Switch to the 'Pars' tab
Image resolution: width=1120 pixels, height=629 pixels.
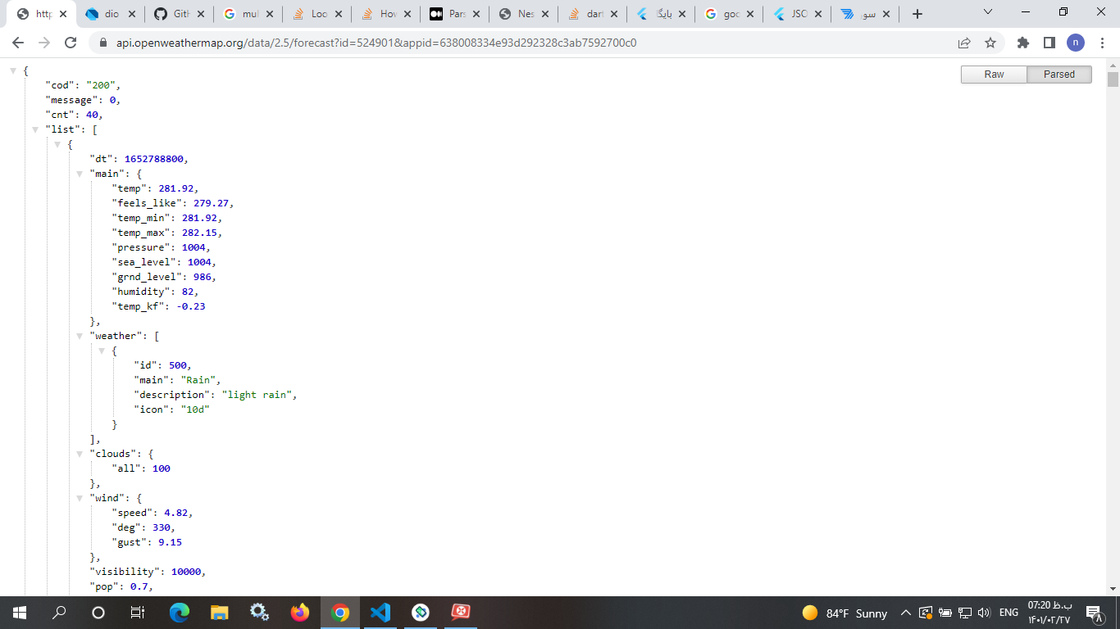pos(455,14)
